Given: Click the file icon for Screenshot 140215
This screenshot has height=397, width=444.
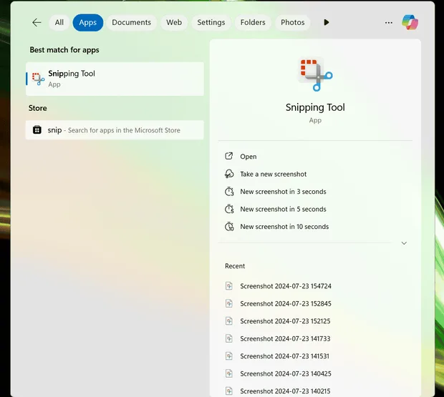Looking at the screenshot, I should coord(228,391).
